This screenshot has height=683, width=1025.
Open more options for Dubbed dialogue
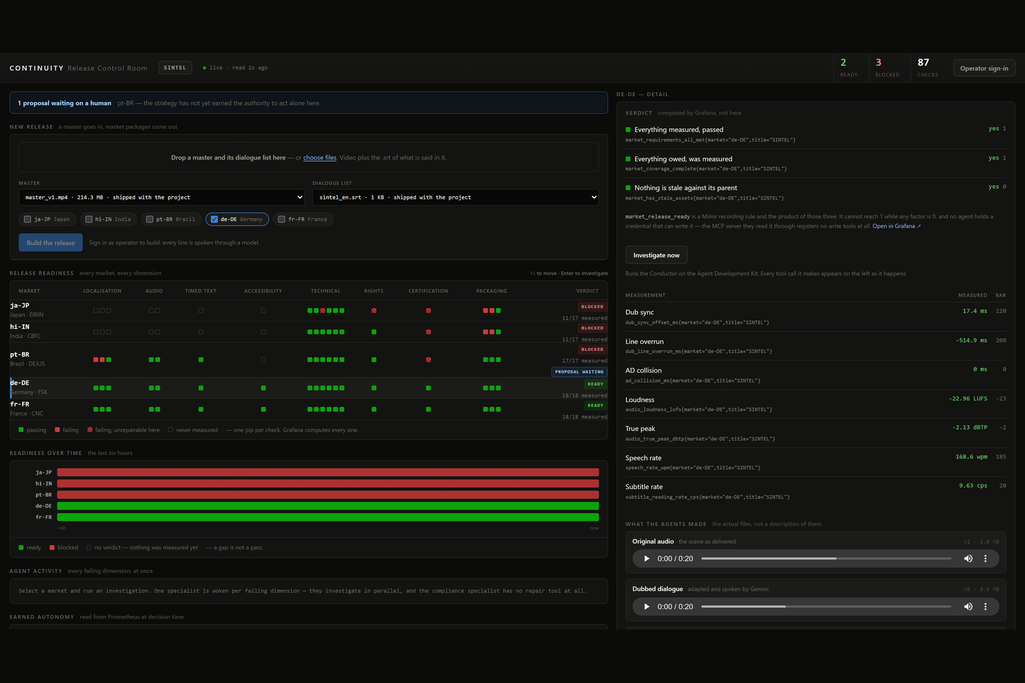click(985, 607)
